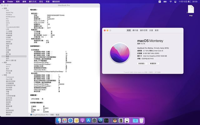Open the 檔案 menu in menu bar
Viewport: 200px width, 125px height.
tap(17, 2)
